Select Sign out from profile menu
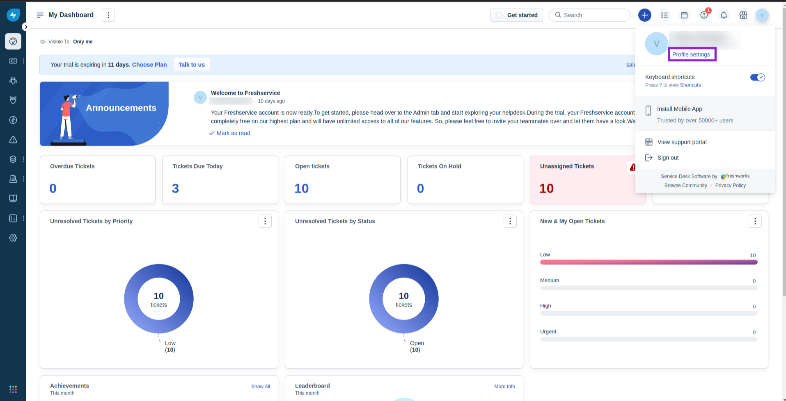 point(668,158)
